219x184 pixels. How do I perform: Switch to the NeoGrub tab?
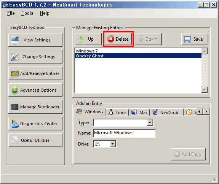click(167, 113)
